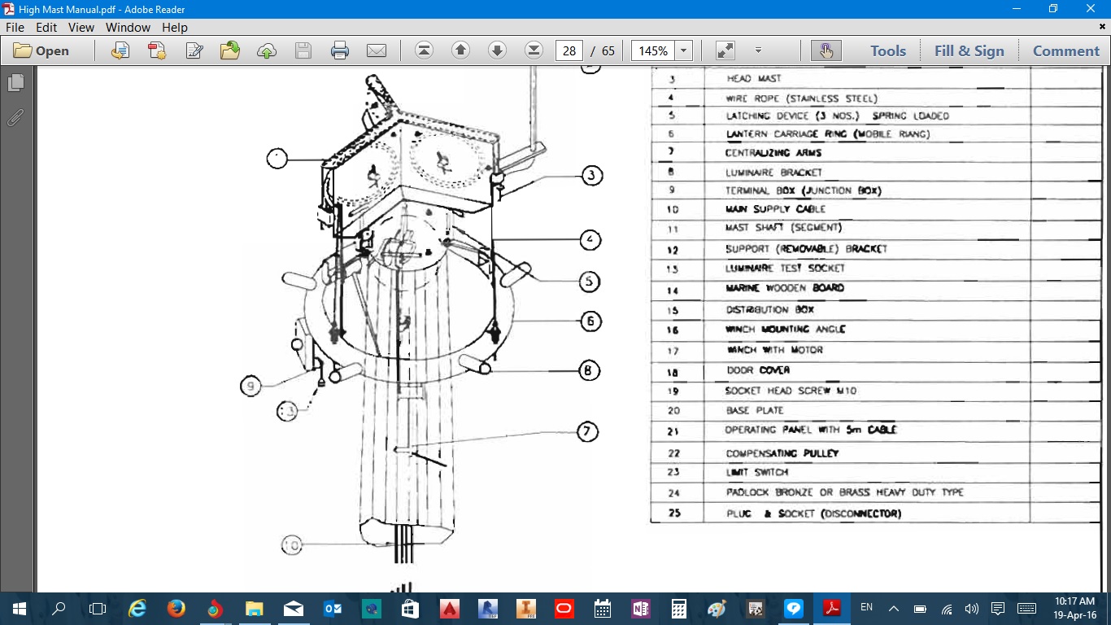Click the Adobe Reader taskbar icon
Viewport: 1111px width, 625px height.
[x=832, y=608]
